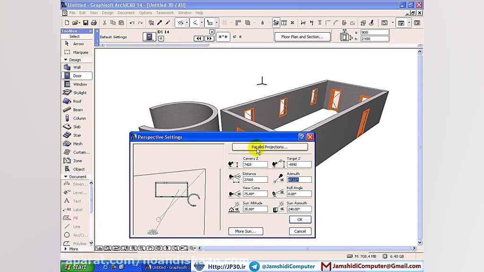Screen dimensions: 484x272
Task: Click the syringe inject parameters icon
Action: pos(168,23)
